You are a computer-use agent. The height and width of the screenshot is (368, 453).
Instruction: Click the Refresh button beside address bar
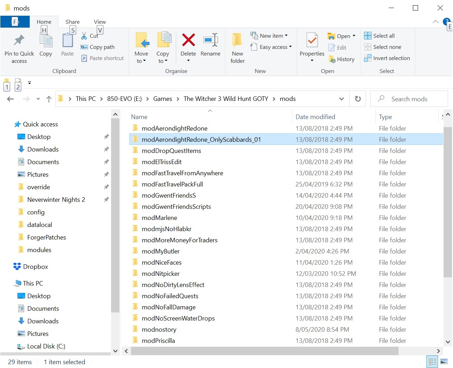click(358, 99)
